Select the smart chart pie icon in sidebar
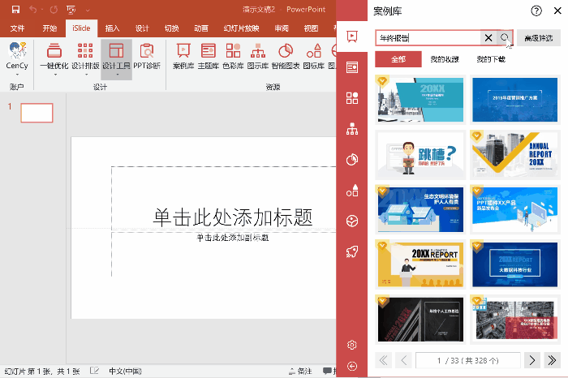The image size is (568, 378). click(x=352, y=160)
